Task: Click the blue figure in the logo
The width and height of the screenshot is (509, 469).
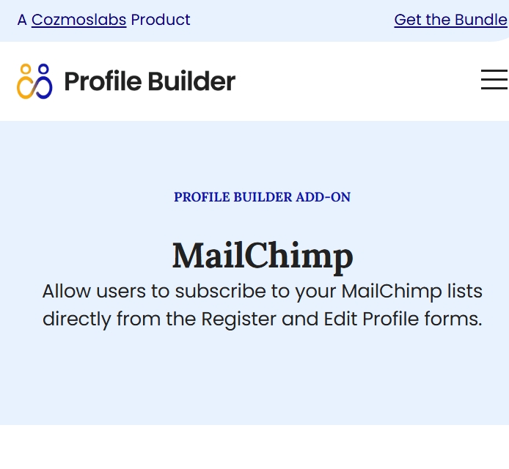Action: 44,81
